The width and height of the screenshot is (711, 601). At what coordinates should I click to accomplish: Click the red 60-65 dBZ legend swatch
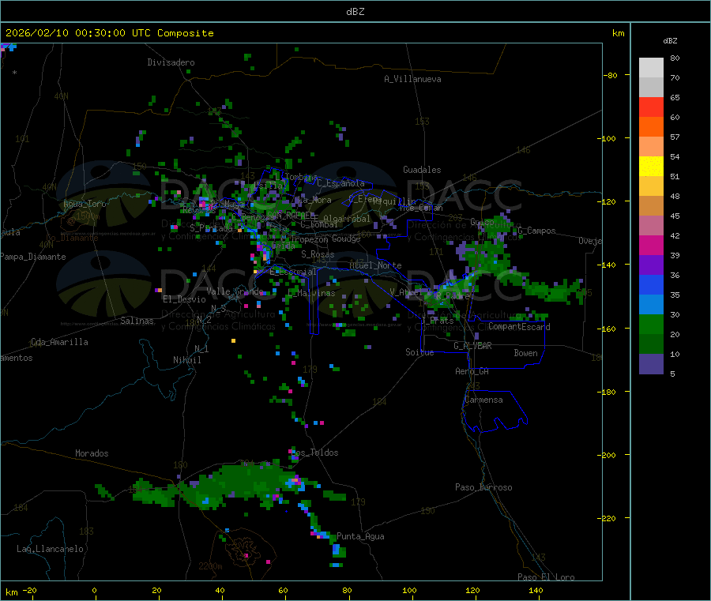tap(651, 107)
